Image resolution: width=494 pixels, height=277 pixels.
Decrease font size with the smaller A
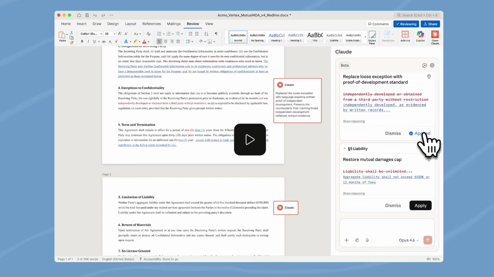pyautogui.click(x=126, y=34)
